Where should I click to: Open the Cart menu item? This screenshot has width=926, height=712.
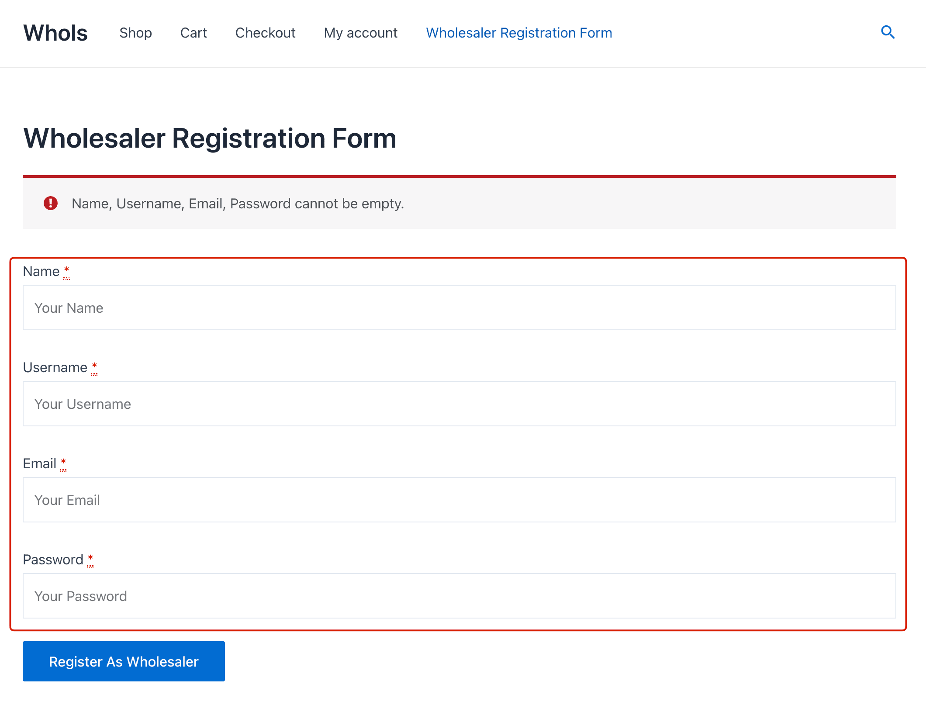(193, 33)
